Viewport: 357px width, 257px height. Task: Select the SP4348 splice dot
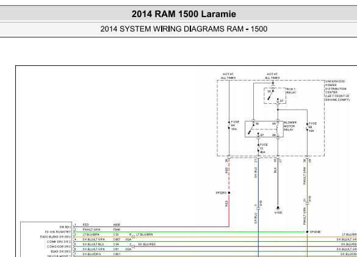[307, 232]
